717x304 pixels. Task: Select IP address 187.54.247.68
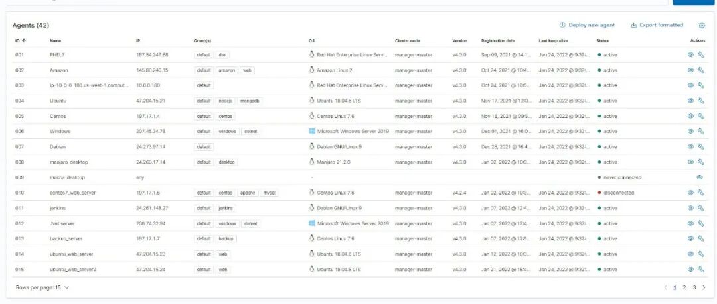pyautogui.click(x=152, y=55)
